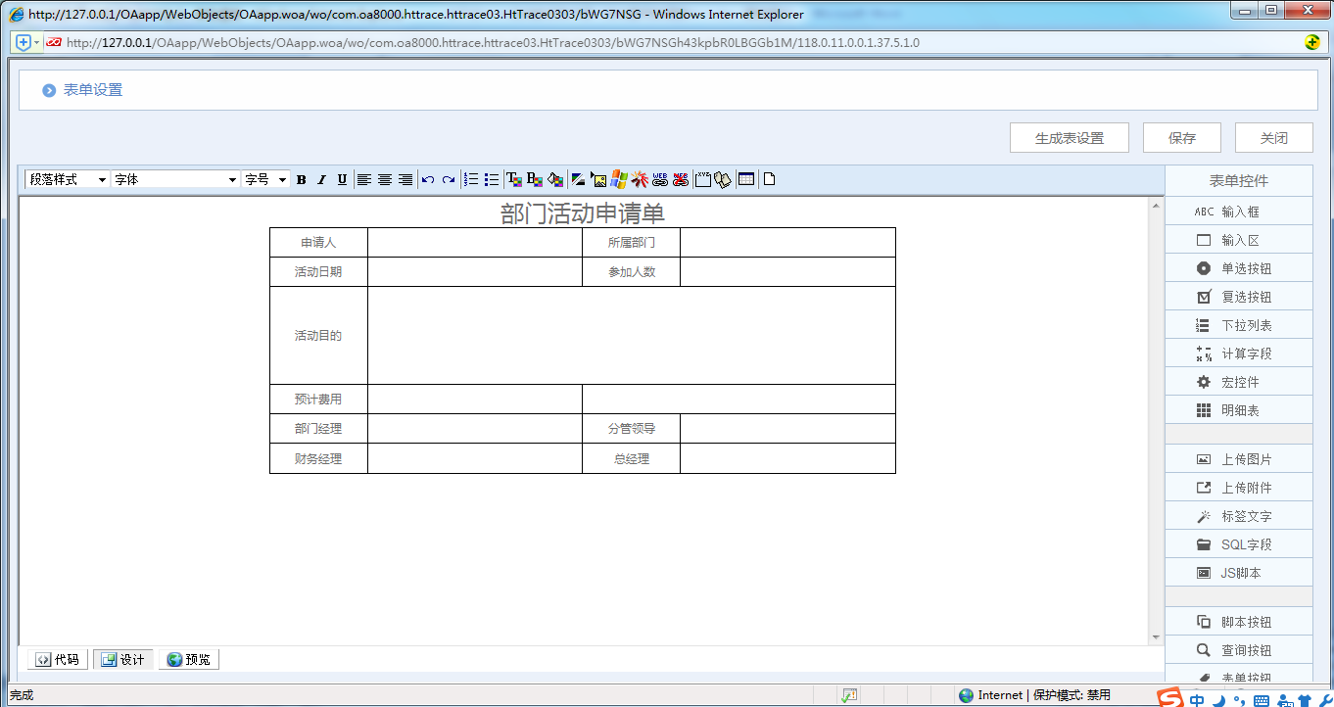Click the insert image toolbar icon
Image resolution: width=1334 pixels, height=707 pixels.
(598, 179)
